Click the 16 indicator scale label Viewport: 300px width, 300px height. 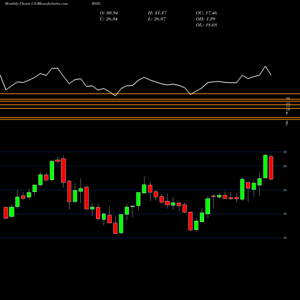[288, 98]
